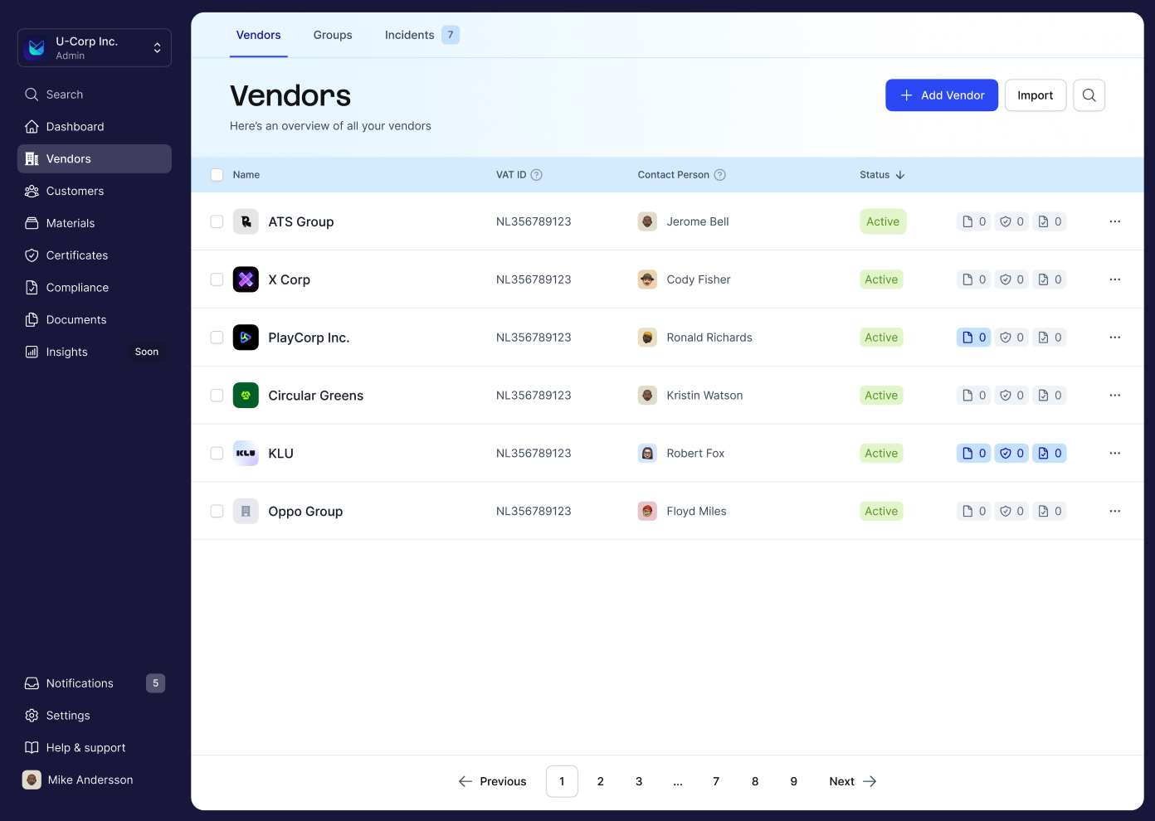
Task: Open the search icon near Add Vendor
Action: click(x=1089, y=95)
